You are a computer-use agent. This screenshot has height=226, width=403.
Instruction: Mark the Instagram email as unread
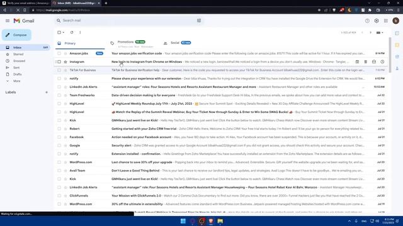[374, 62]
